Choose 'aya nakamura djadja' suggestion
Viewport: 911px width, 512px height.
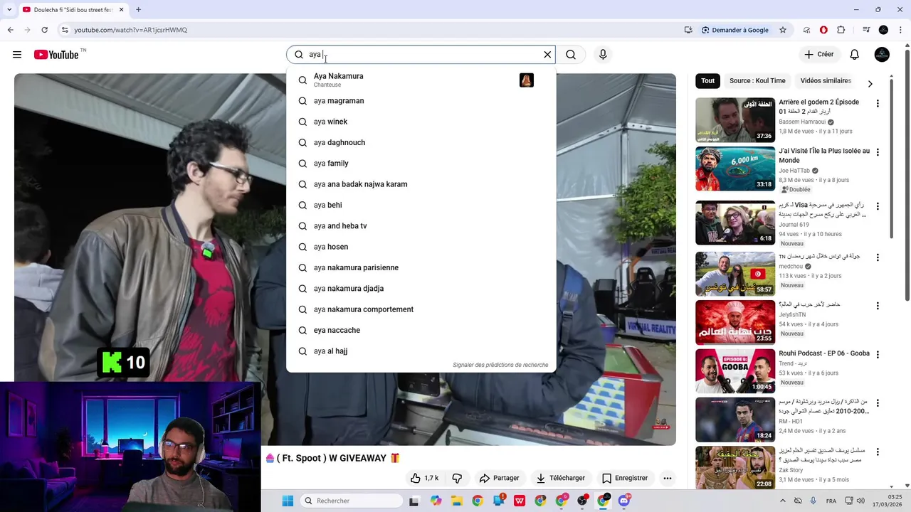tap(421, 289)
